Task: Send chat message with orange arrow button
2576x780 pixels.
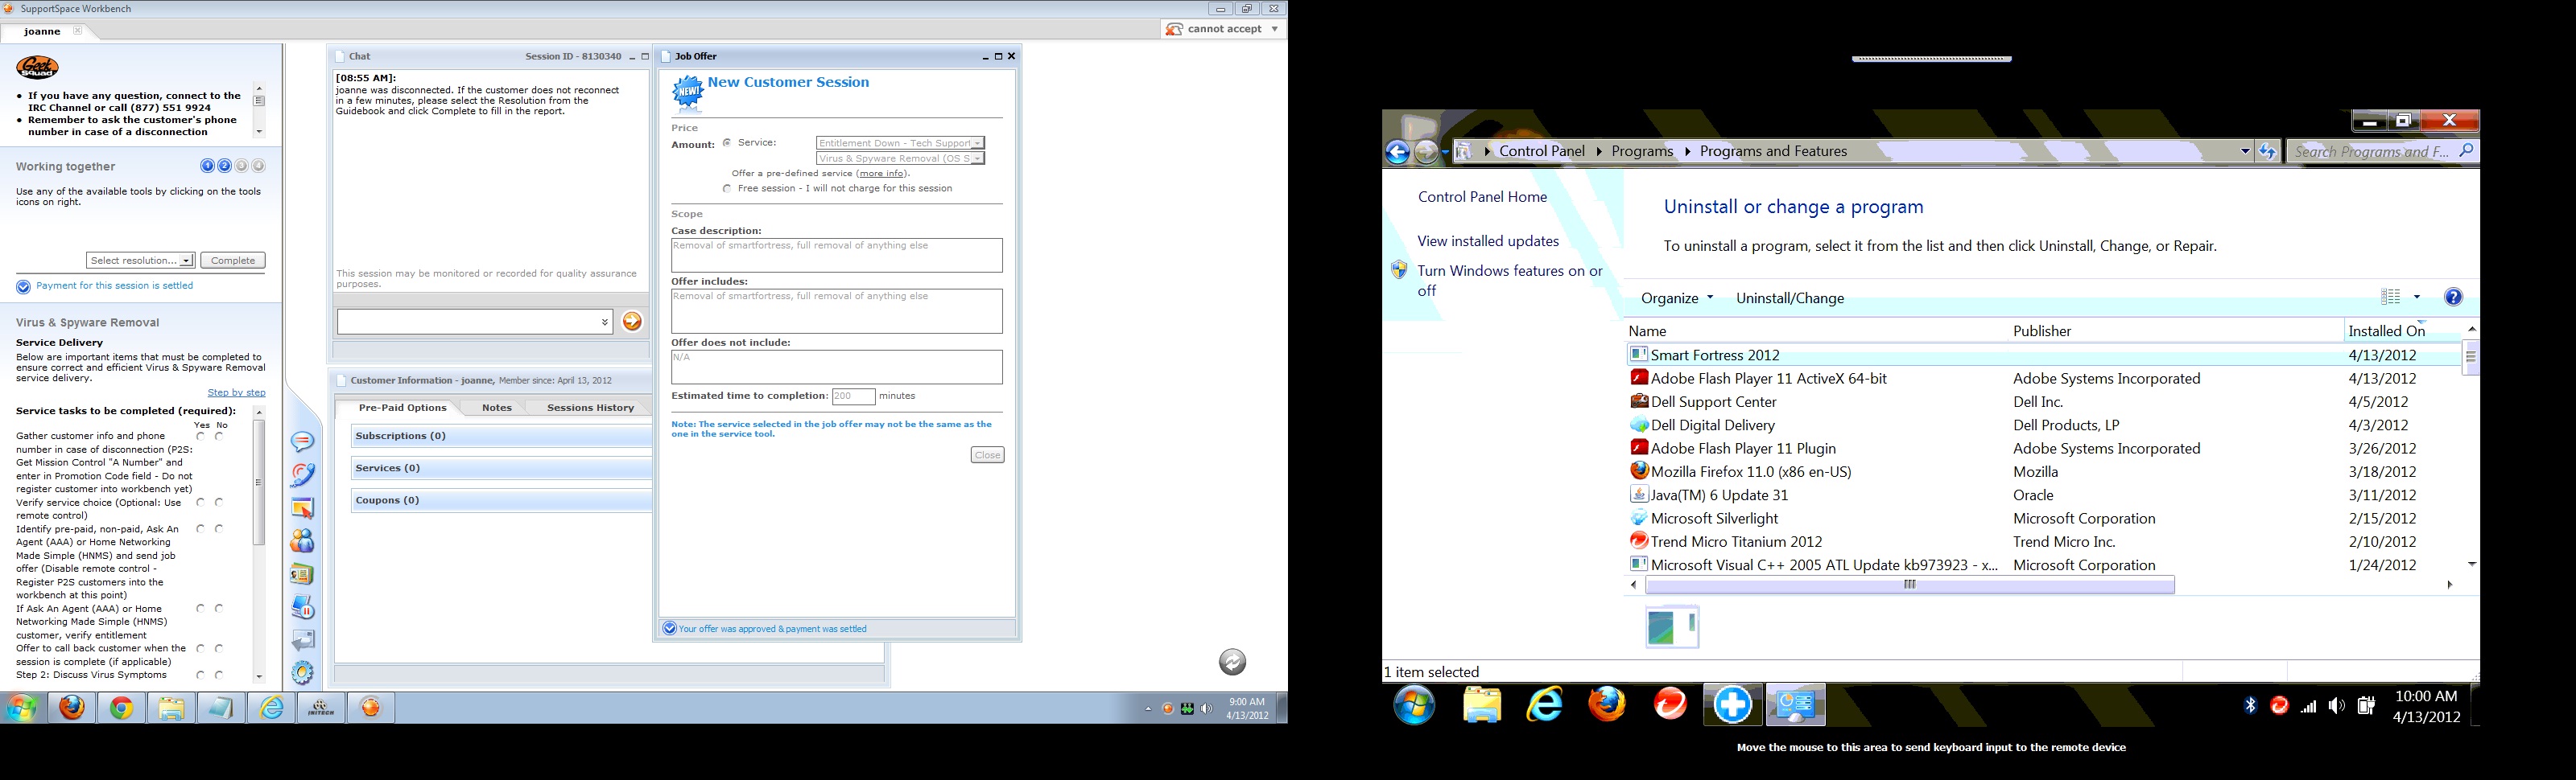Action: 632,322
